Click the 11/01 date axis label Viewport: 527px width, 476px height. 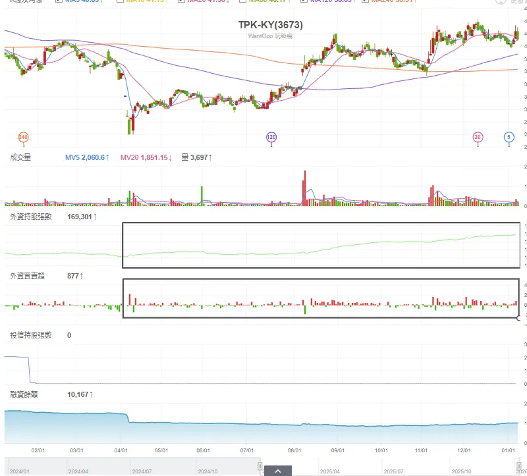(x=421, y=450)
